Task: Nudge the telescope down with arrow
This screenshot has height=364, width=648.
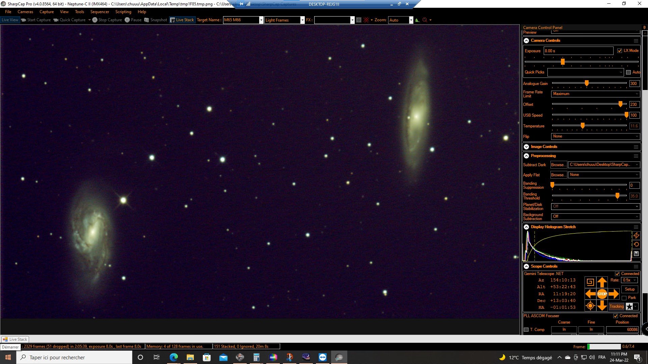Action: pyautogui.click(x=602, y=306)
